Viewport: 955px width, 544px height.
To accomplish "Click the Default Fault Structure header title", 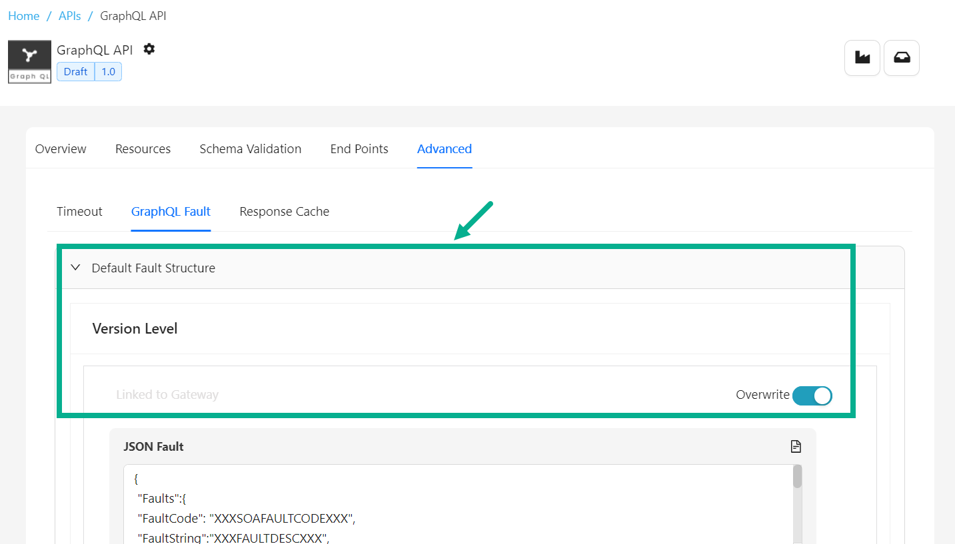I will (153, 268).
